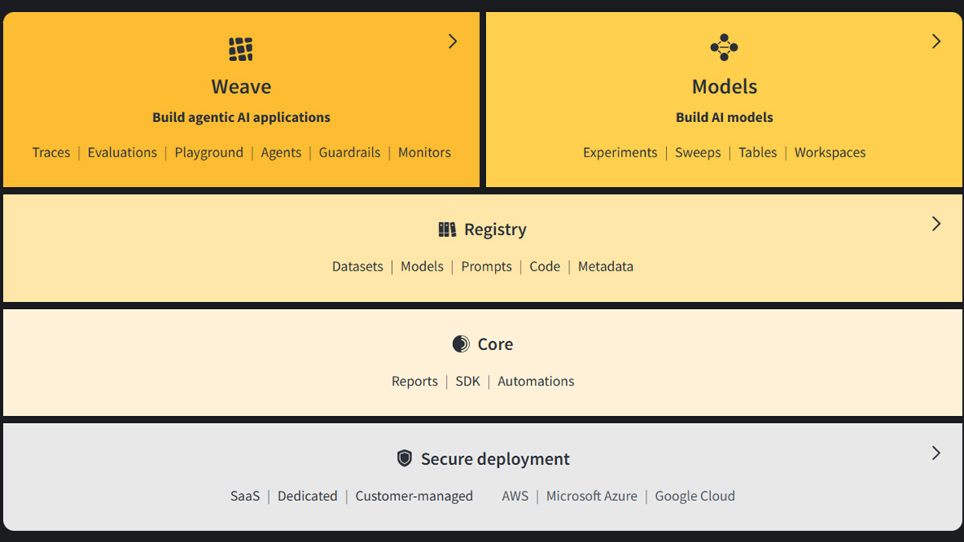Choose Microsoft Azure under Secure deployment
The width and height of the screenshot is (964, 542).
[591, 496]
